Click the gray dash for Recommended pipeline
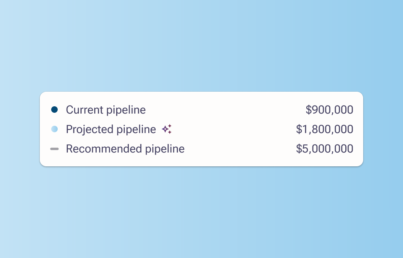Image resolution: width=403 pixels, height=258 pixels. [54, 149]
